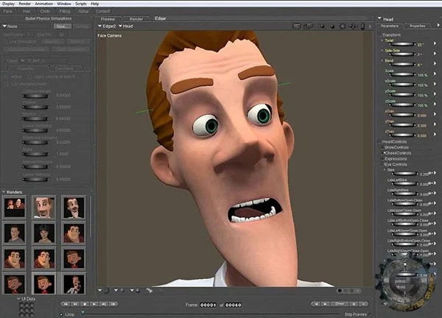Image resolution: width=442 pixels, height=318 pixels.
Task: Click the Twist parameter dial
Action: click(x=402, y=44)
